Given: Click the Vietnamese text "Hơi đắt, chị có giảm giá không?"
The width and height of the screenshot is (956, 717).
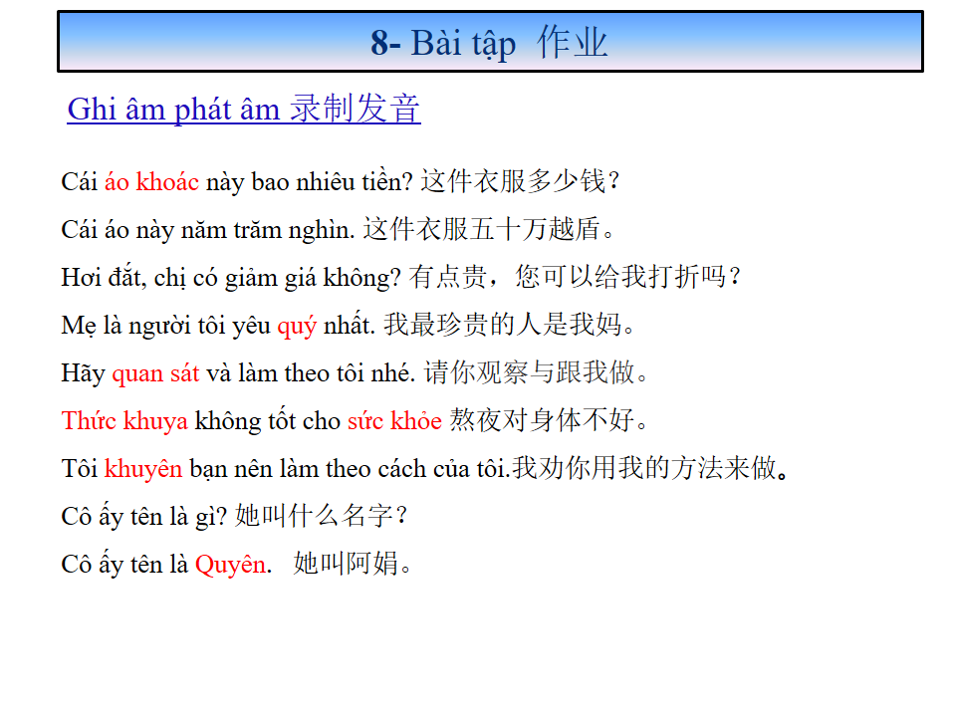Looking at the screenshot, I should [232, 278].
